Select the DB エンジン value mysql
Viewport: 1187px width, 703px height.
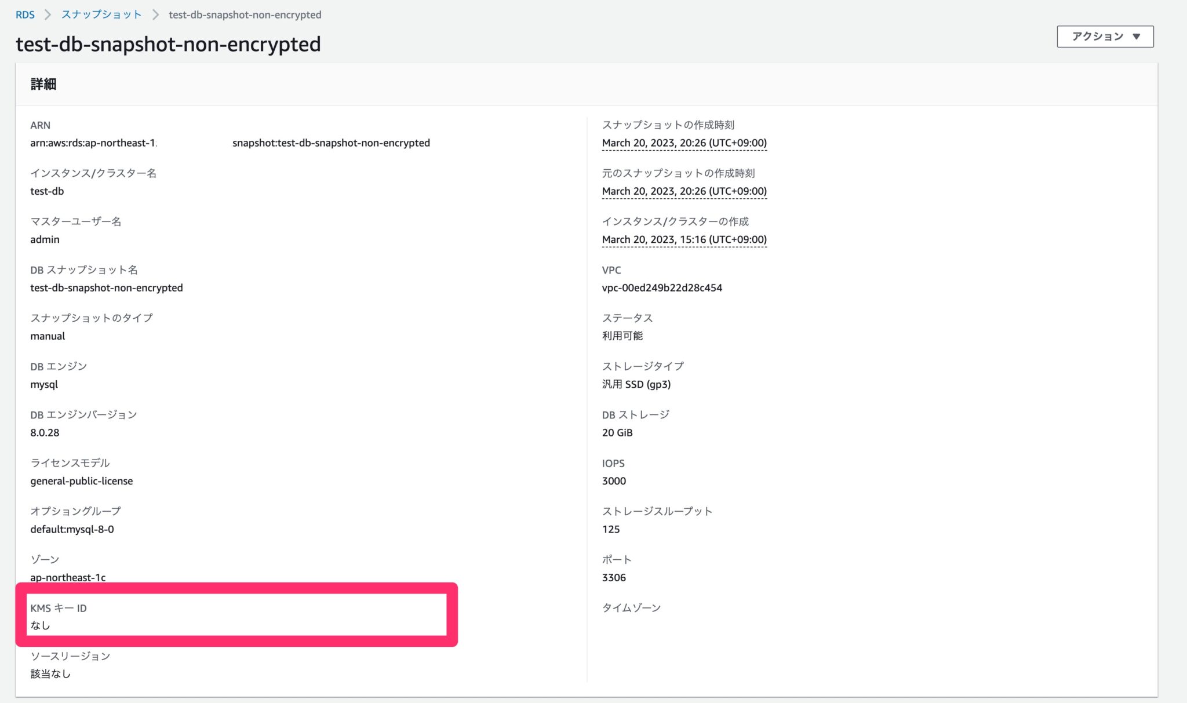point(45,384)
